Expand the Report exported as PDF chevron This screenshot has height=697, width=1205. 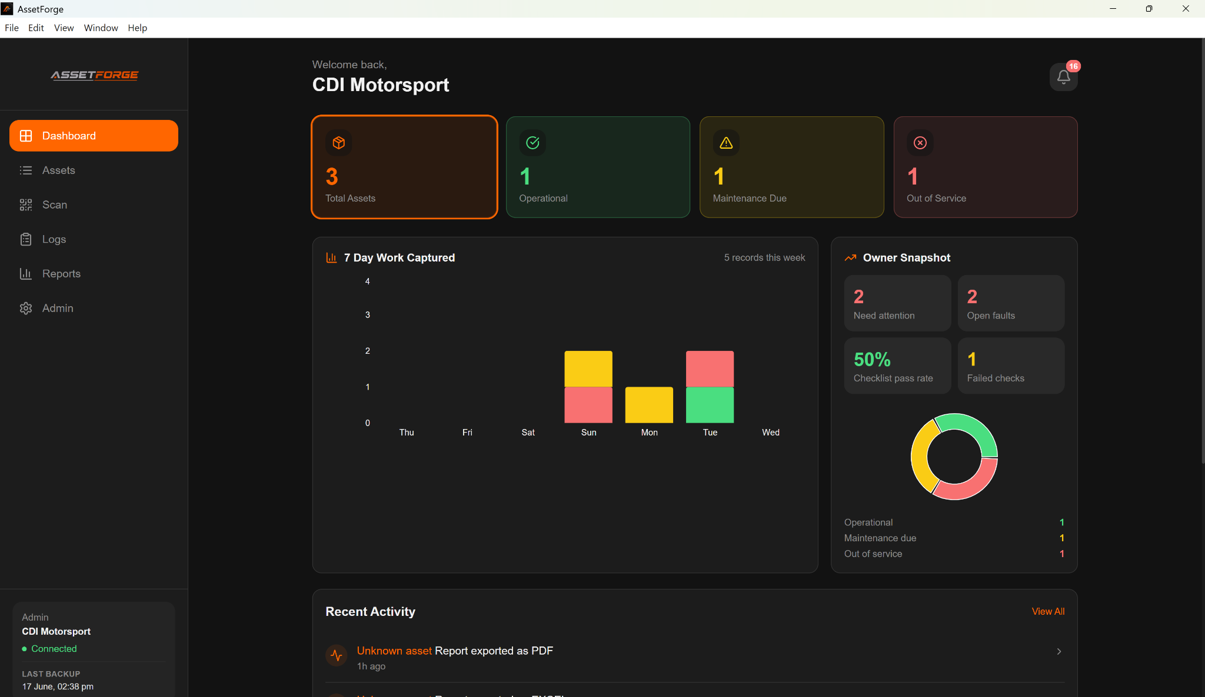click(x=1058, y=652)
